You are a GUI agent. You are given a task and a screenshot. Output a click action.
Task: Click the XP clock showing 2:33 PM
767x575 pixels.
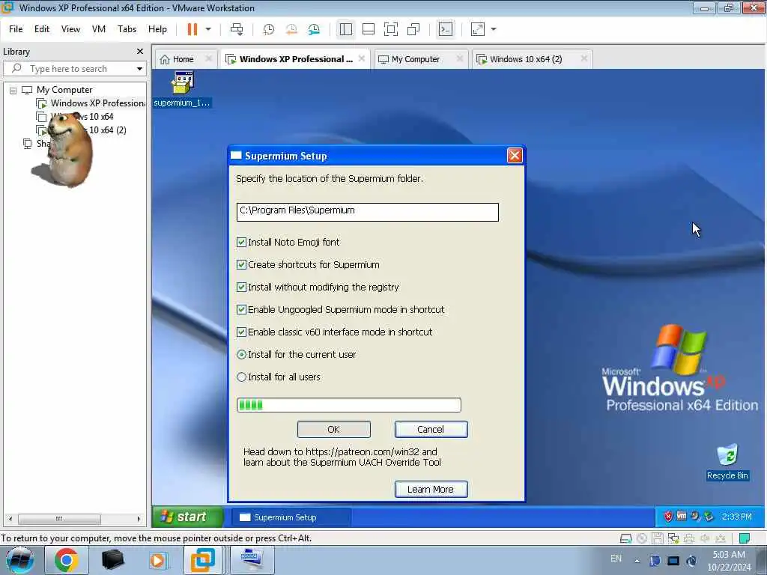pyautogui.click(x=737, y=517)
